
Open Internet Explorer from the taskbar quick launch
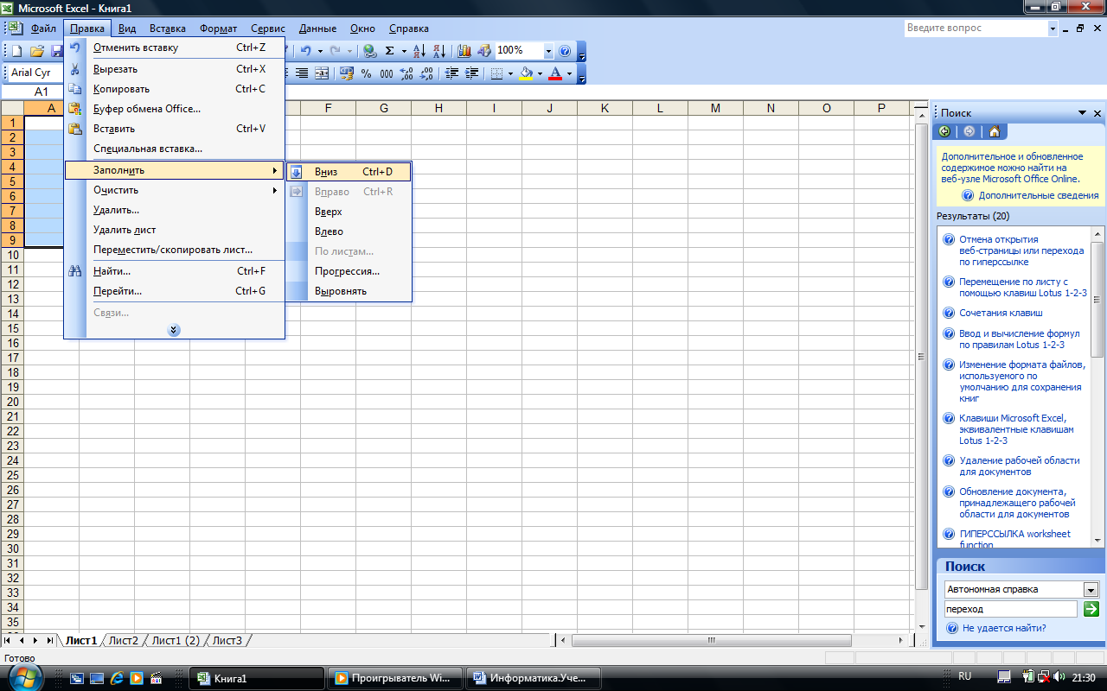(x=115, y=678)
